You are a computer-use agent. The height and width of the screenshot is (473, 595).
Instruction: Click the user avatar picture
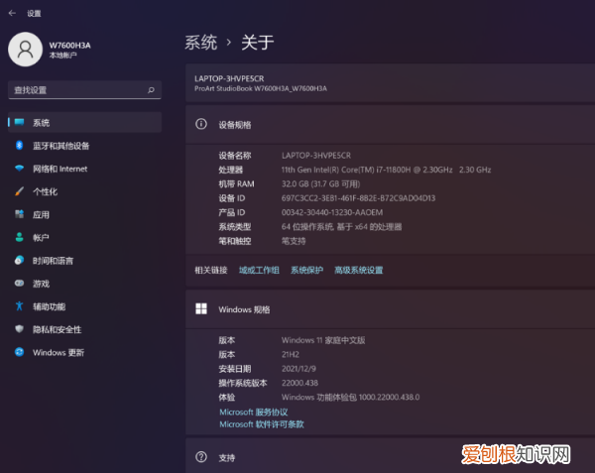[25, 50]
